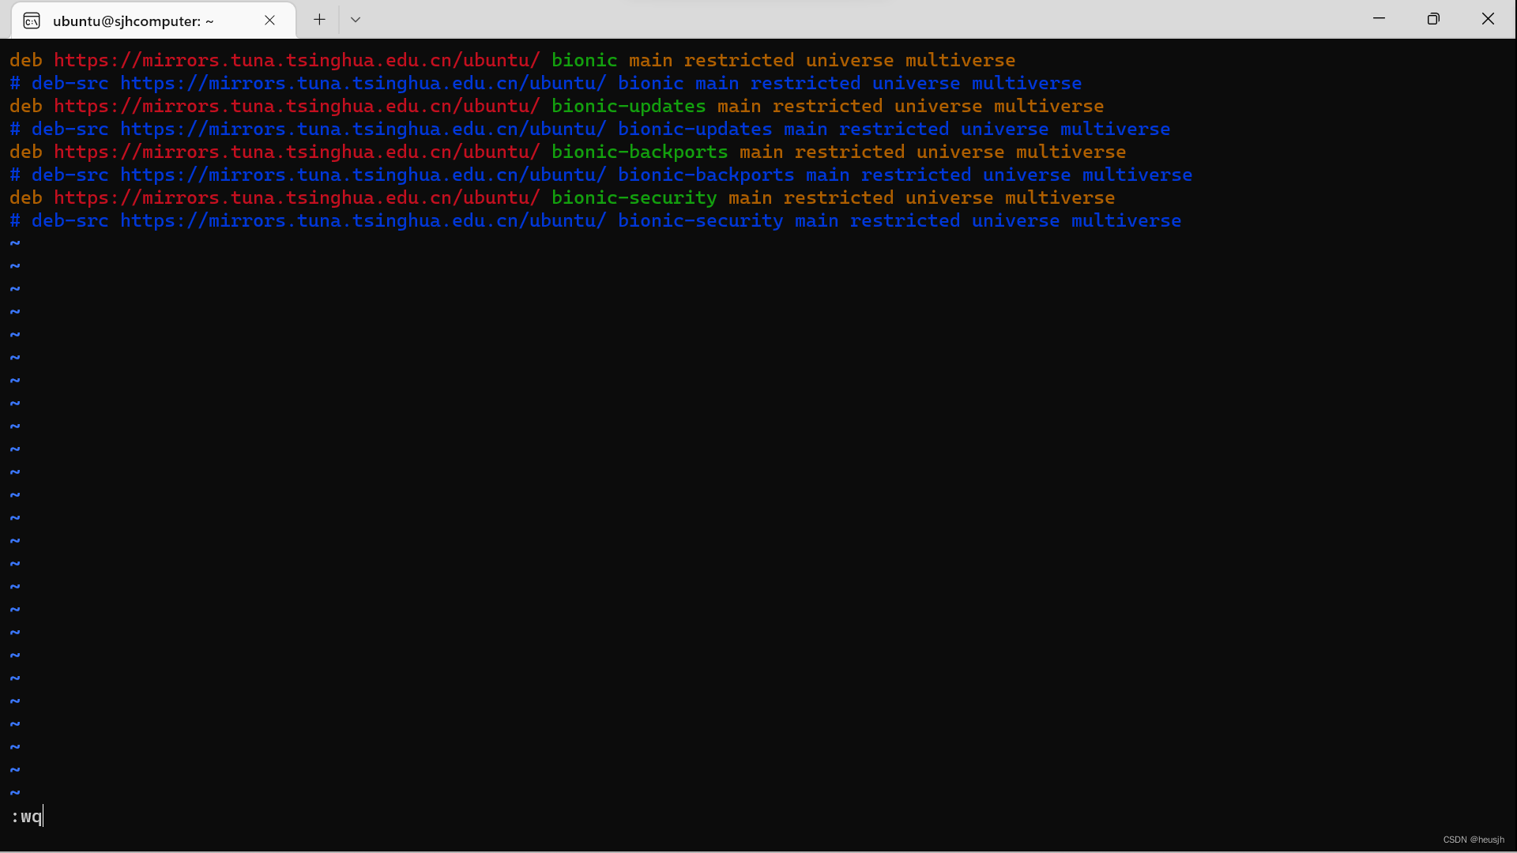Screen dimensions: 1517x853
Task: Click the commented deb-src bionic-updates line
Action: (589, 129)
